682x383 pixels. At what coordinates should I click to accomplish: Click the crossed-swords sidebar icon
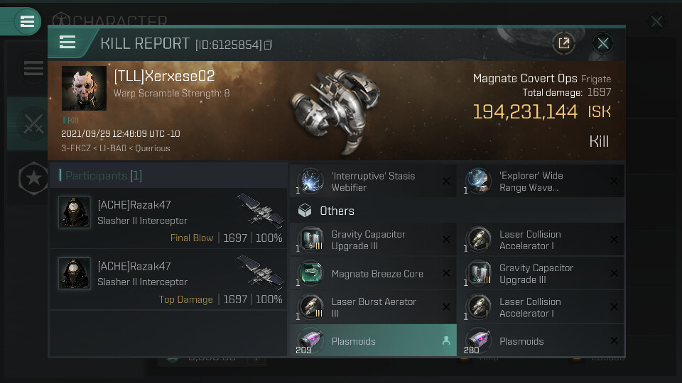click(x=33, y=125)
